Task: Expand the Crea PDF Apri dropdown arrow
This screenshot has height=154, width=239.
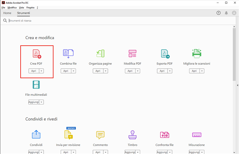Action: coord(41,71)
